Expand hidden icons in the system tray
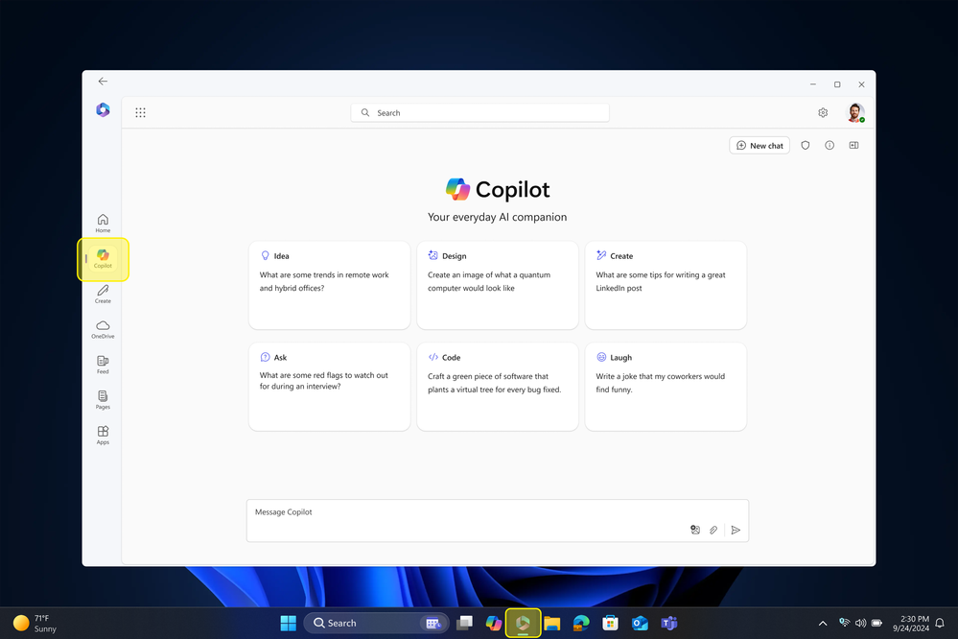The height and width of the screenshot is (639, 958). point(823,623)
